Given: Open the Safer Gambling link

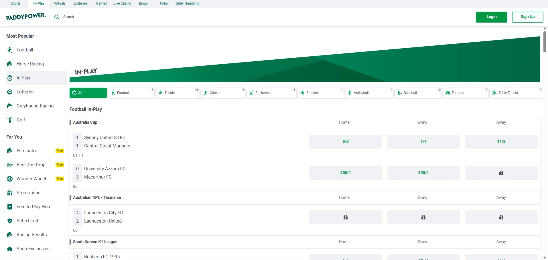Looking at the screenshot, I should pyautogui.click(x=188, y=3).
